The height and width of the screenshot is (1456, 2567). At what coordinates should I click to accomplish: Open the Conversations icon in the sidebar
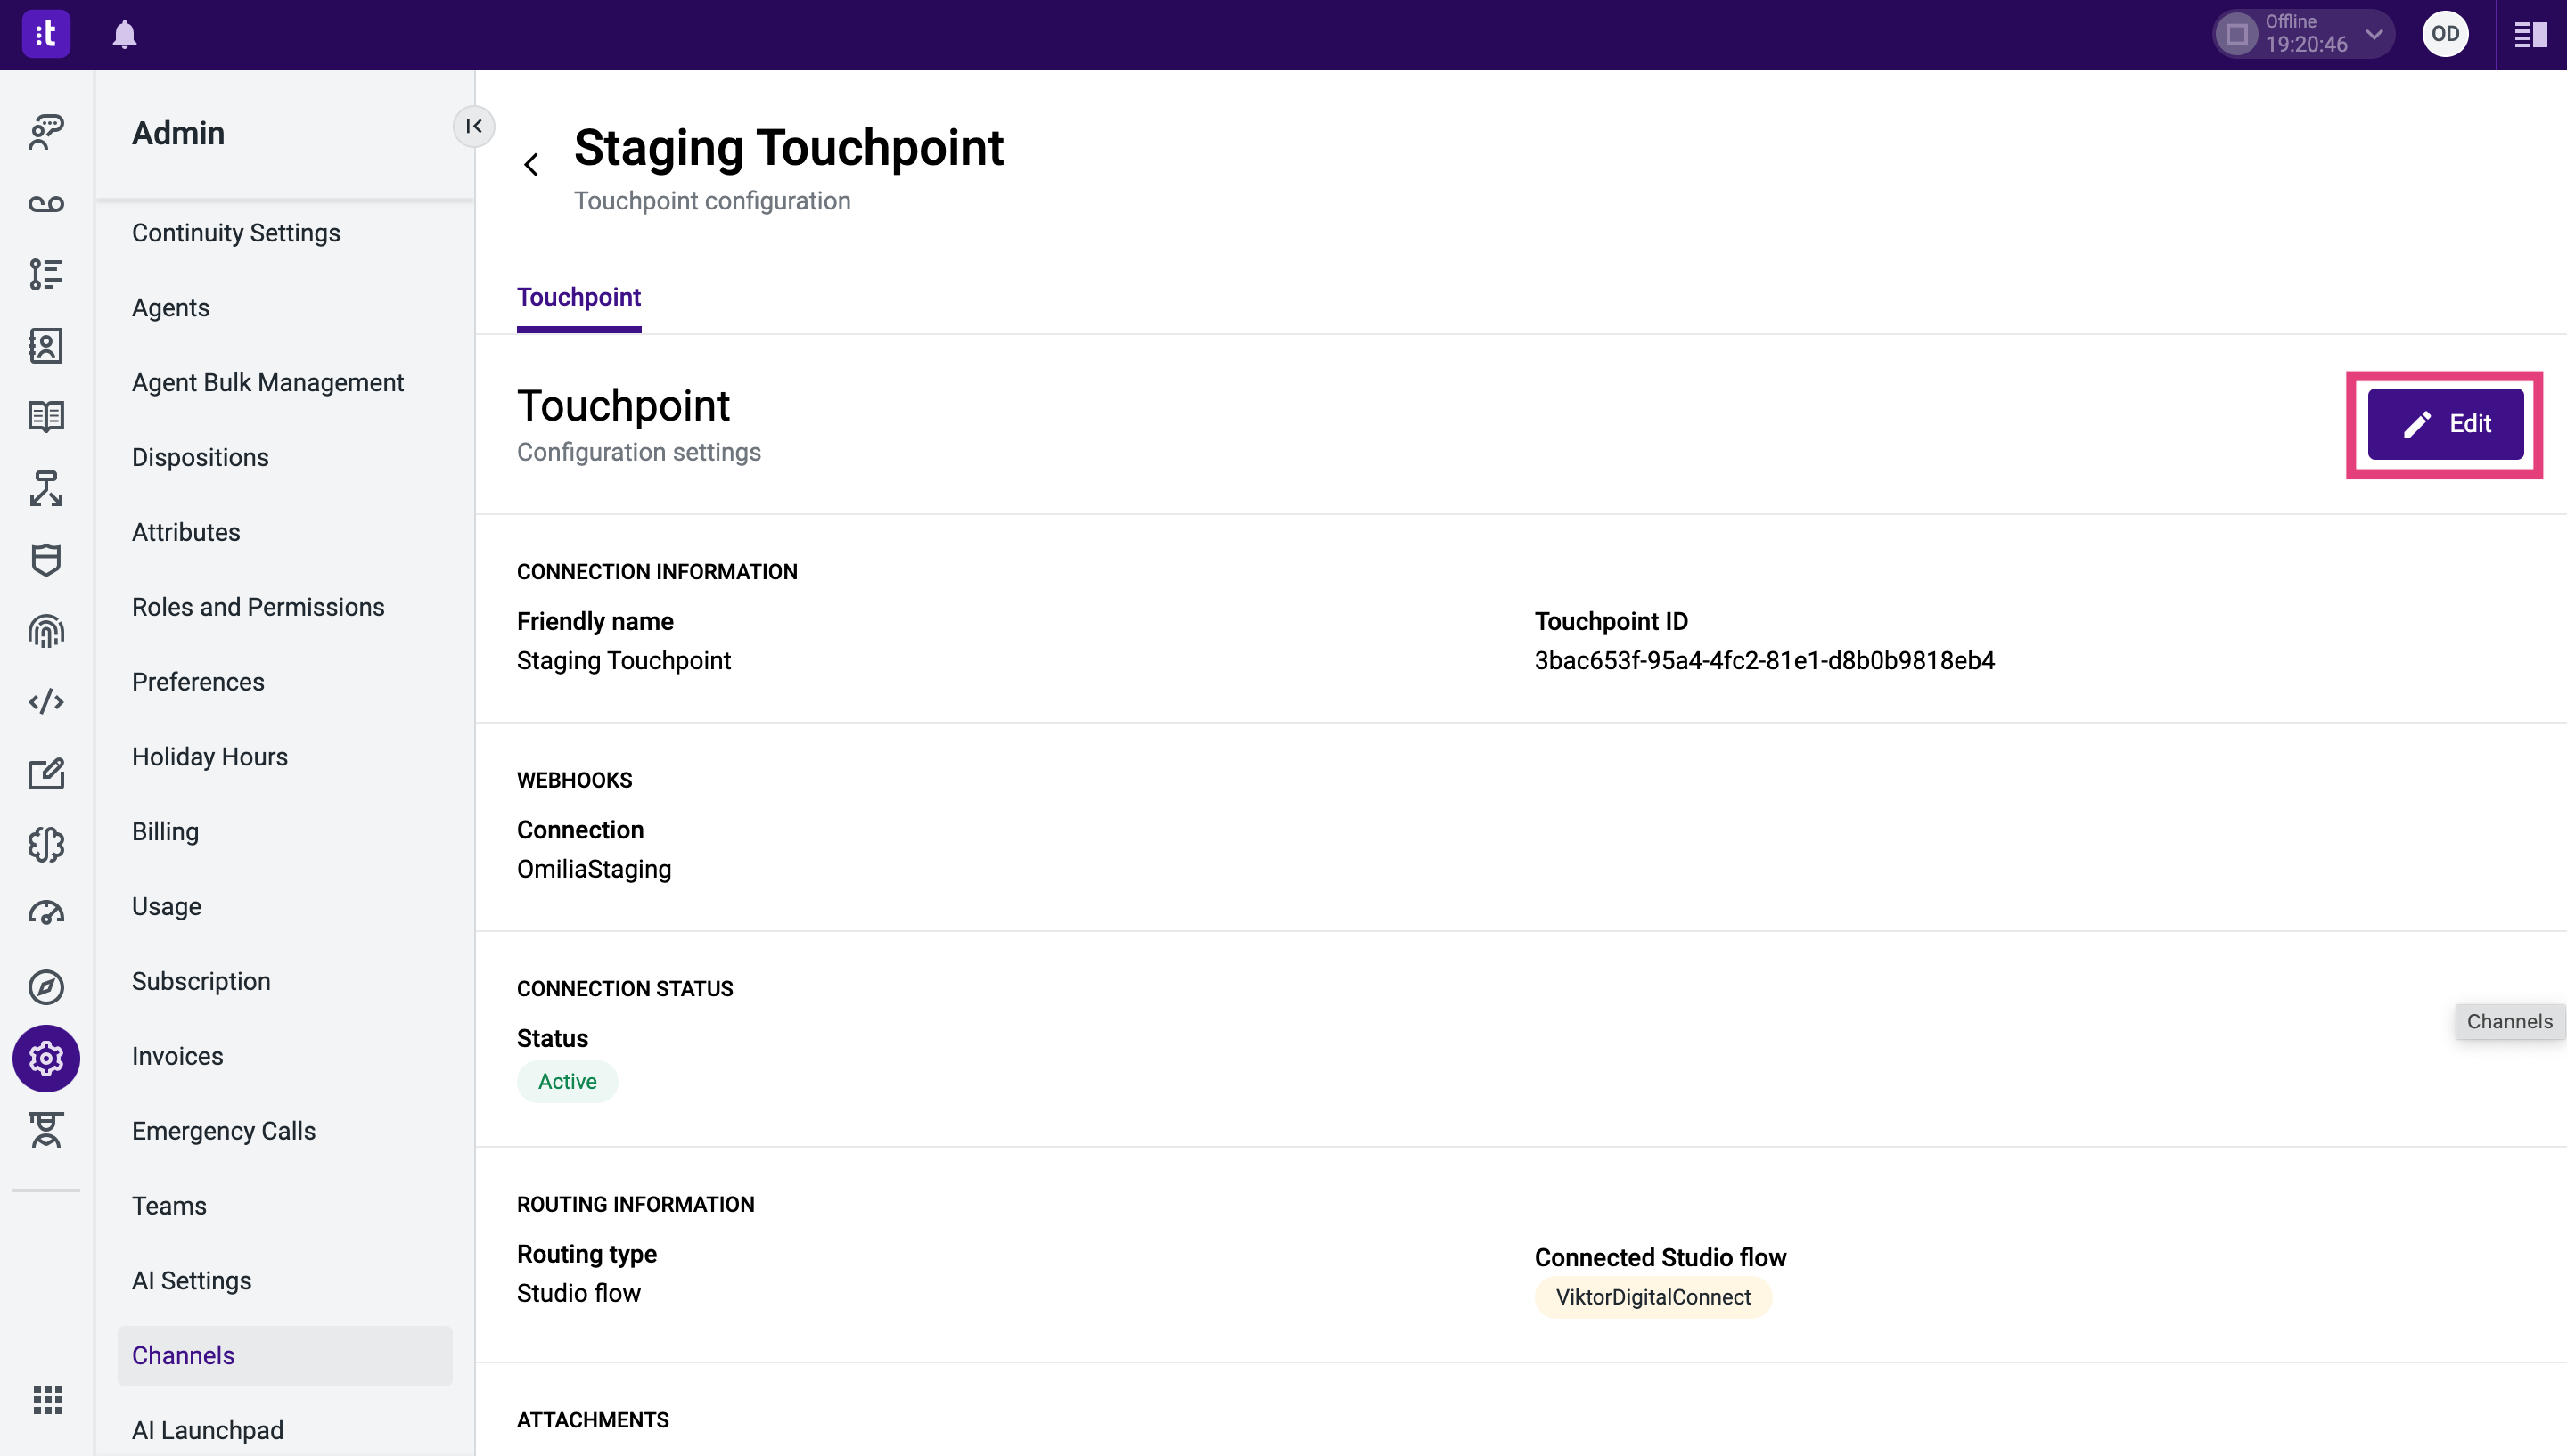[x=46, y=131]
